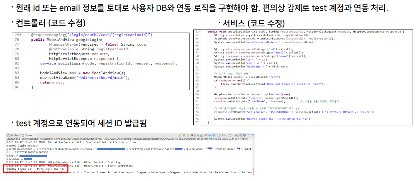Toggle the Pin Console button
This screenshot has height=181, width=417.
coord(219,135)
